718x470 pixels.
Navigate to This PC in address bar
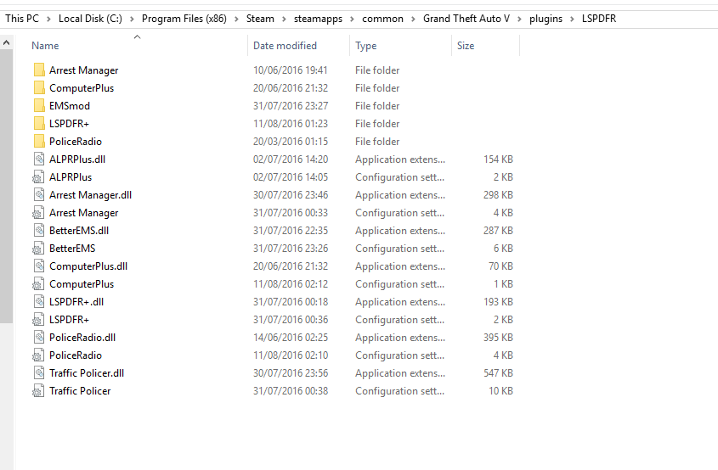pyautogui.click(x=22, y=19)
